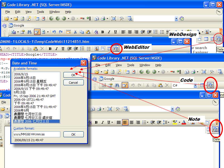Toggle the highlighted edit-mode pencil button in the C# code window

[x=125, y=85]
